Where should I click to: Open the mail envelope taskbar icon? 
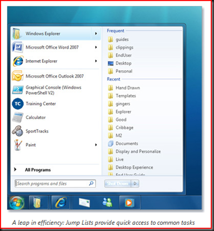pos(84,203)
